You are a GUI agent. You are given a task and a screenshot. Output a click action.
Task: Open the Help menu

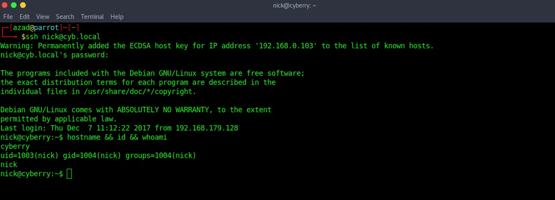click(x=117, y=16)
